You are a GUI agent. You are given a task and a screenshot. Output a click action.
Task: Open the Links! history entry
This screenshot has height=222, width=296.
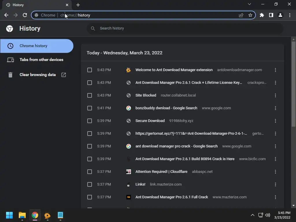coord(140,184)
